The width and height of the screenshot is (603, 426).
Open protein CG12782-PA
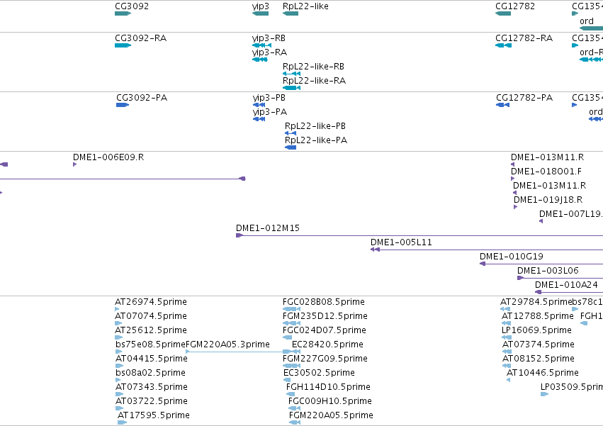click(524, 98)
